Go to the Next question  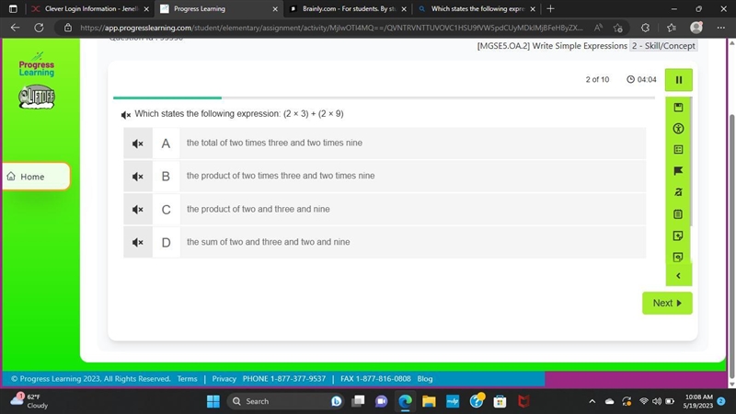pos(667,304)
